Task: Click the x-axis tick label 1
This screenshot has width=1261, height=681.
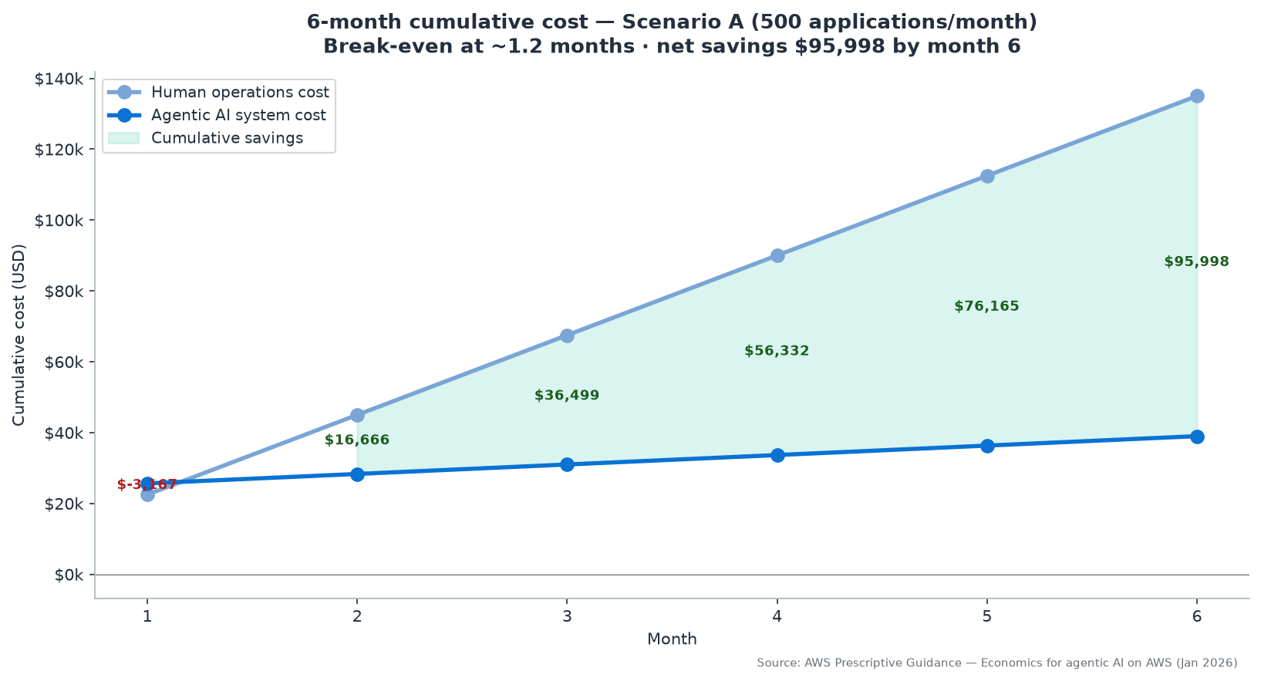Action: click(x=147, y=616)
